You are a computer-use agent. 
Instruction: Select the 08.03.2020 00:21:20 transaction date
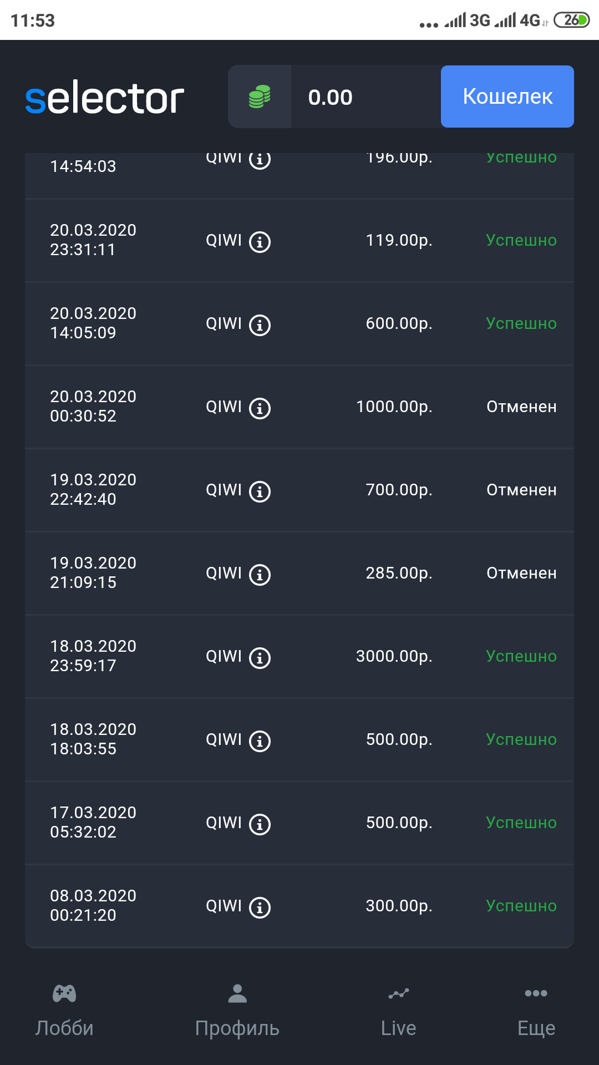click(x=93, y=905)
